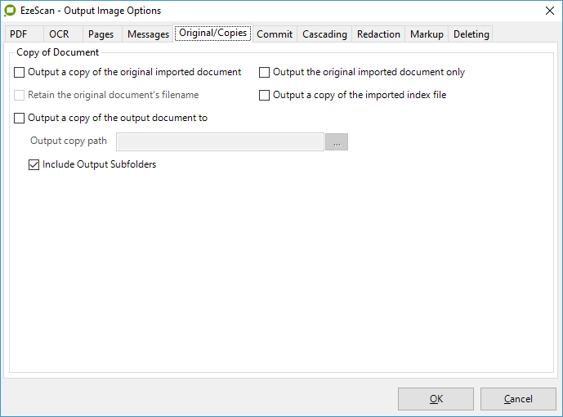The height and width of the screenshot is (417, 563).
Task: Switch to the Cascading tab
Action: point(324,34)
